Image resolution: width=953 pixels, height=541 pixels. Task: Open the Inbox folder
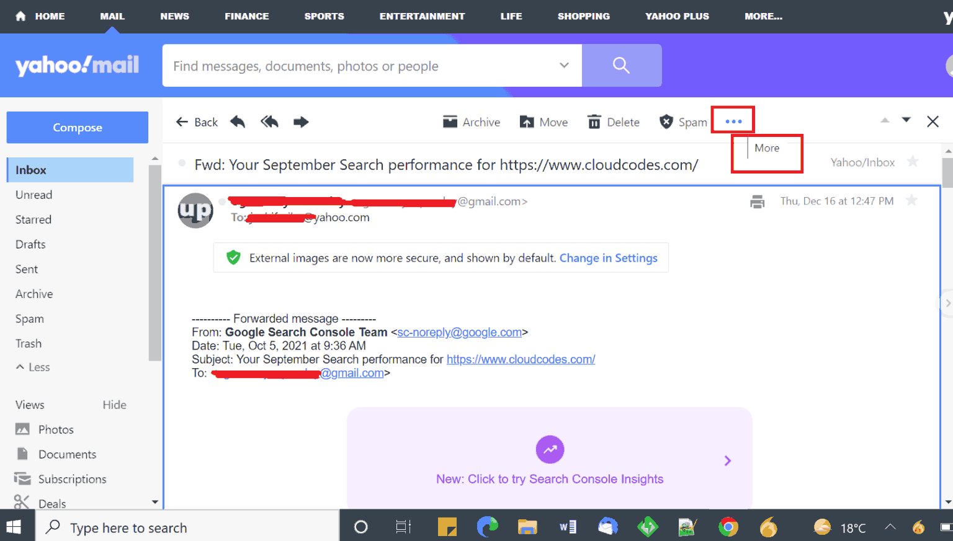70,170
